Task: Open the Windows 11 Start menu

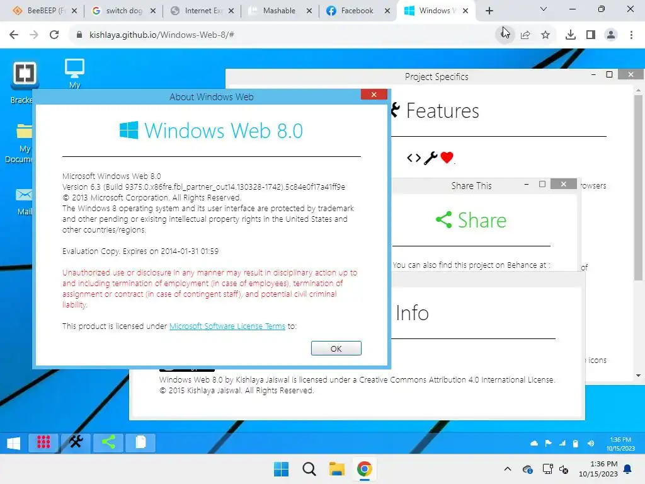Action: [282, 469]
